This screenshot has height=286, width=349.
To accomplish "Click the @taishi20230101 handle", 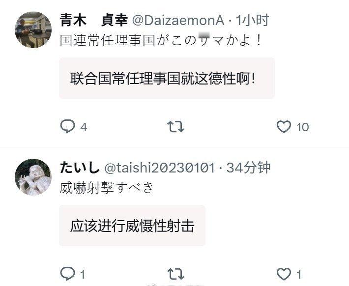I will pos(160,168).
